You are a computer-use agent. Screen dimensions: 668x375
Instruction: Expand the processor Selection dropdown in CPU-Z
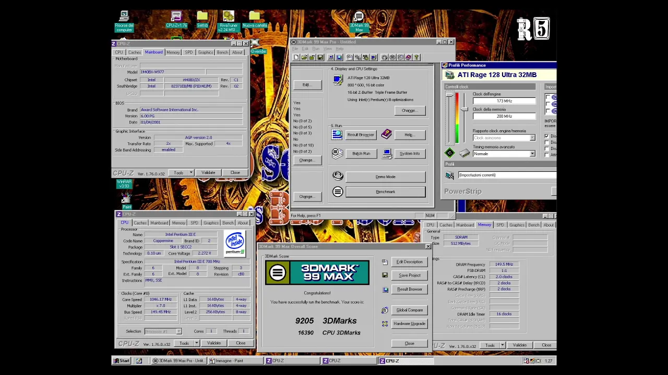(178, 331)
